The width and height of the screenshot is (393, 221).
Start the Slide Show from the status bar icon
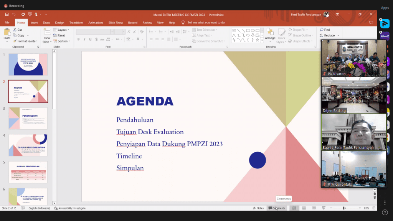click(x=324, y=208)
